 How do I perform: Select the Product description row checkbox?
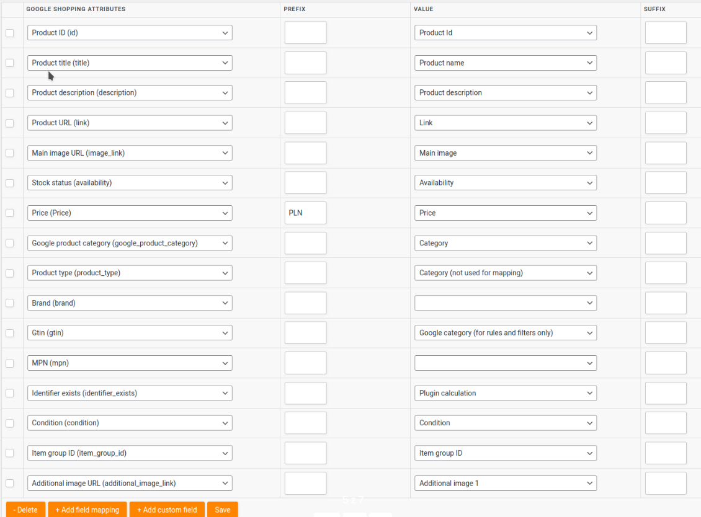click(x=9, y=93)
